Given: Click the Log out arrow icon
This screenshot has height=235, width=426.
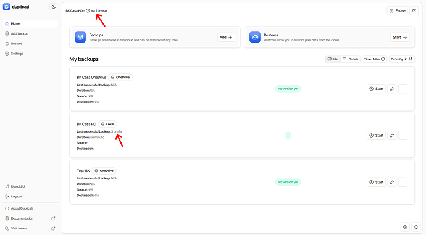Looking at the screenshot, I should click(x=7, y=197).
